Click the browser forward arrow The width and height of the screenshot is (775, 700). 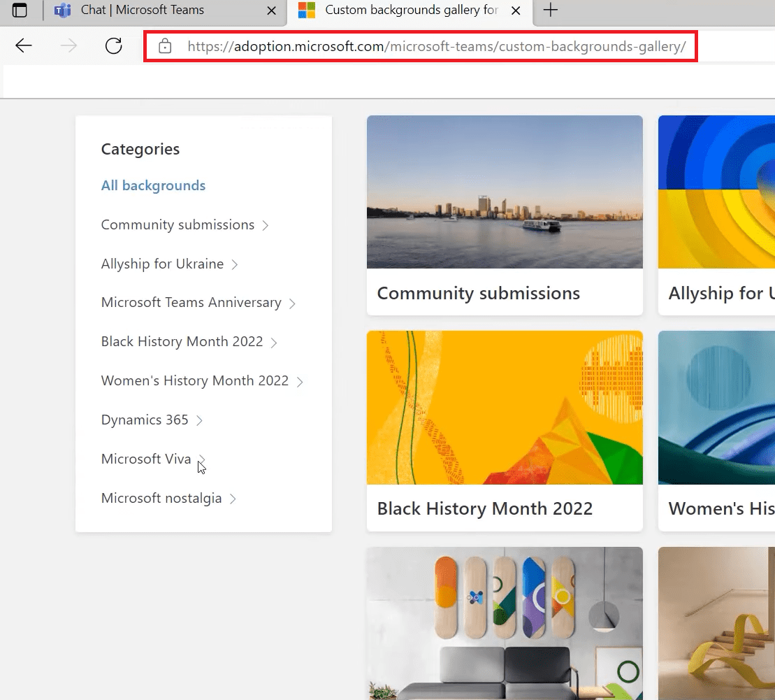click(68, 46)
